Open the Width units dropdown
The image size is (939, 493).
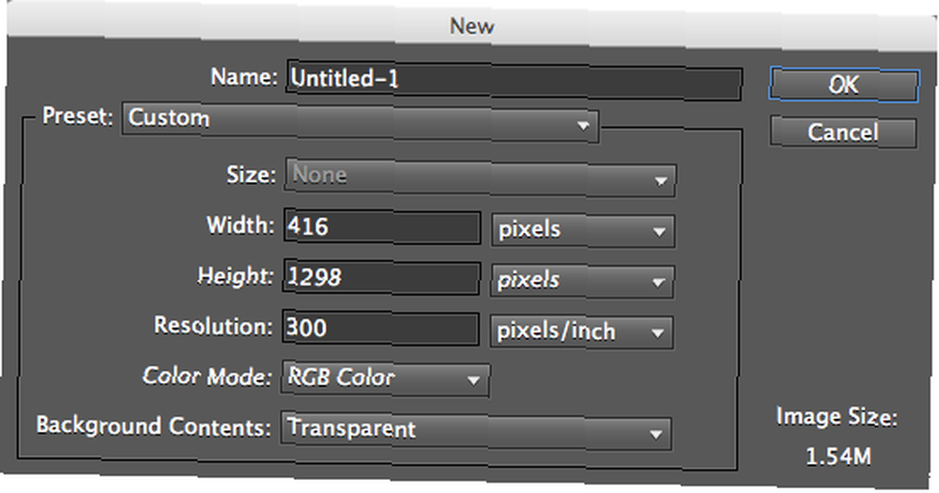click(x=583, y=230)
